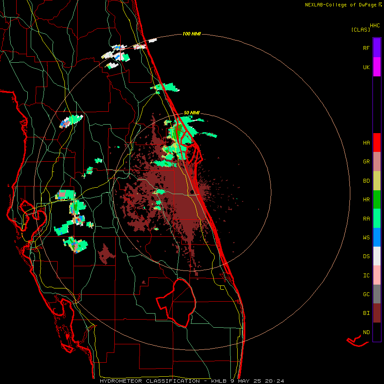This screenshot has height=384, width=384.
Task: Select the IC light pink legend swatch
Action: pyautogui.click(x=377, y=275)
